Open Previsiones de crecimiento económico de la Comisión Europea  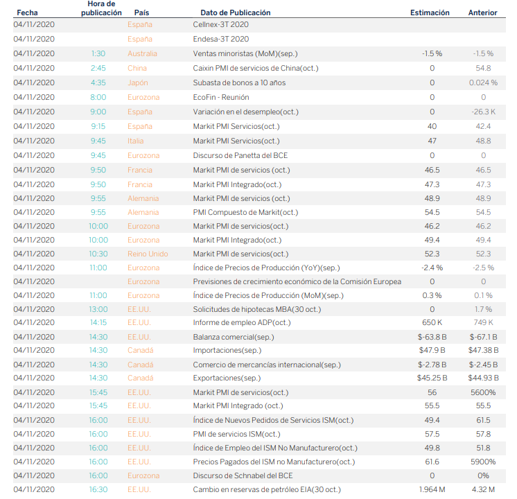297,281
